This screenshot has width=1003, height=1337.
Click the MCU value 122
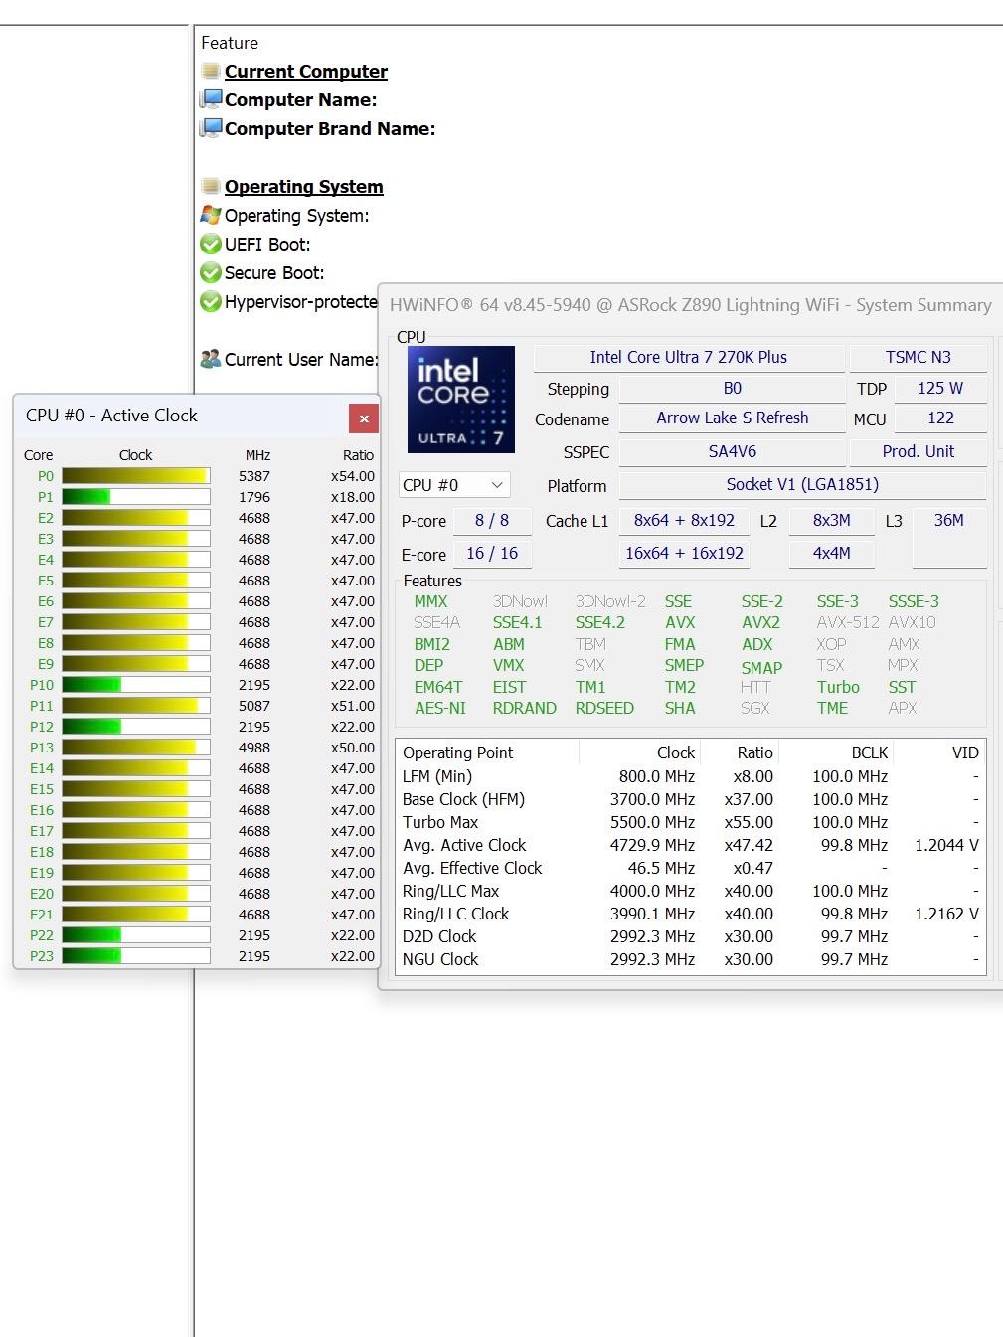(x=940, y=418)
